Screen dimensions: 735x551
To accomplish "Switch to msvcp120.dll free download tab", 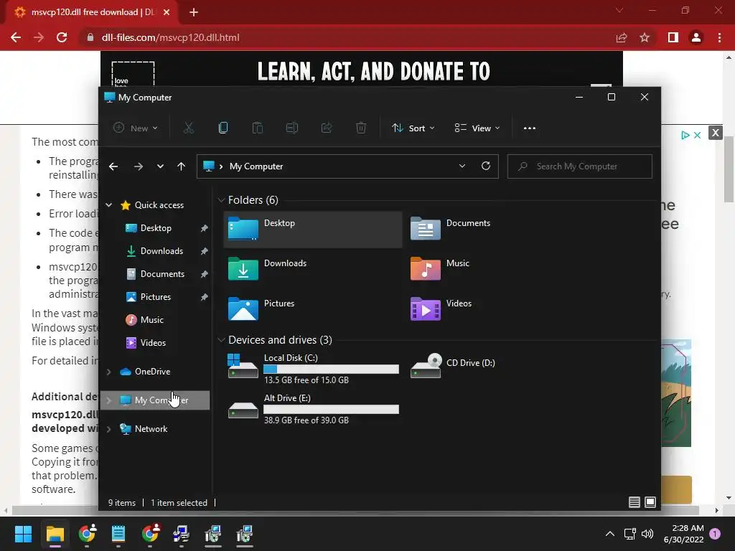I will 93,12.
